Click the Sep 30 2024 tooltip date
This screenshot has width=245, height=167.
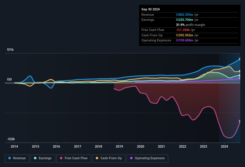point(150,9)
